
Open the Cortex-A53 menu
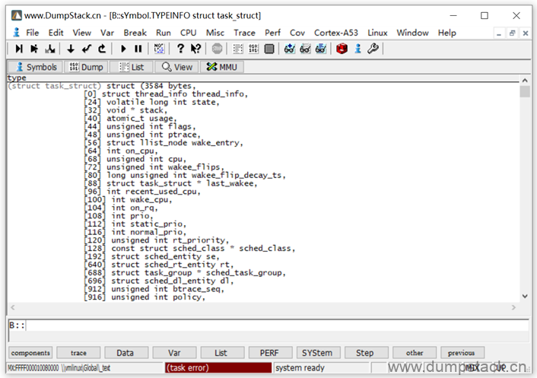tap(336, 33)
